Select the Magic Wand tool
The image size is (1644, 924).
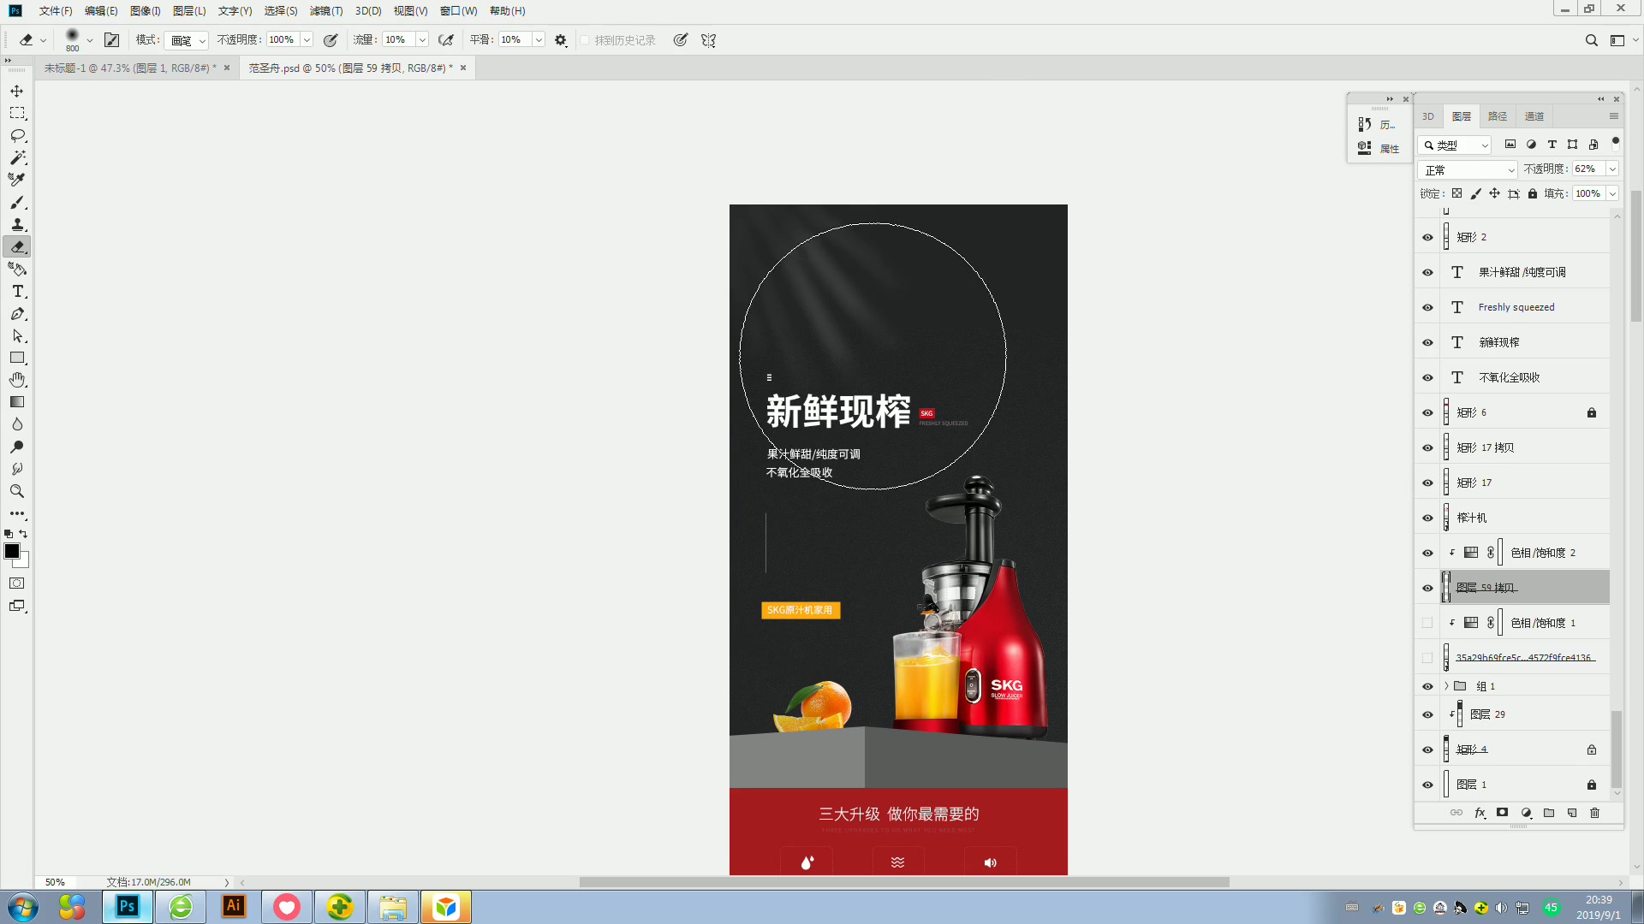pyautogui.click(x=17, y=157)
